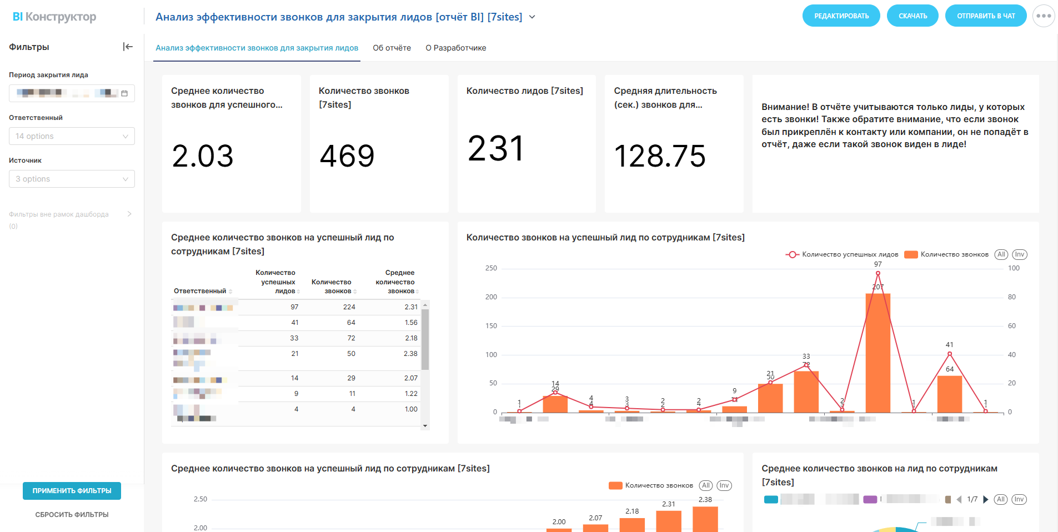Click the table scrollbar down arrow
The width and height of the screenshot is (1058, 532).
[425, 426]
